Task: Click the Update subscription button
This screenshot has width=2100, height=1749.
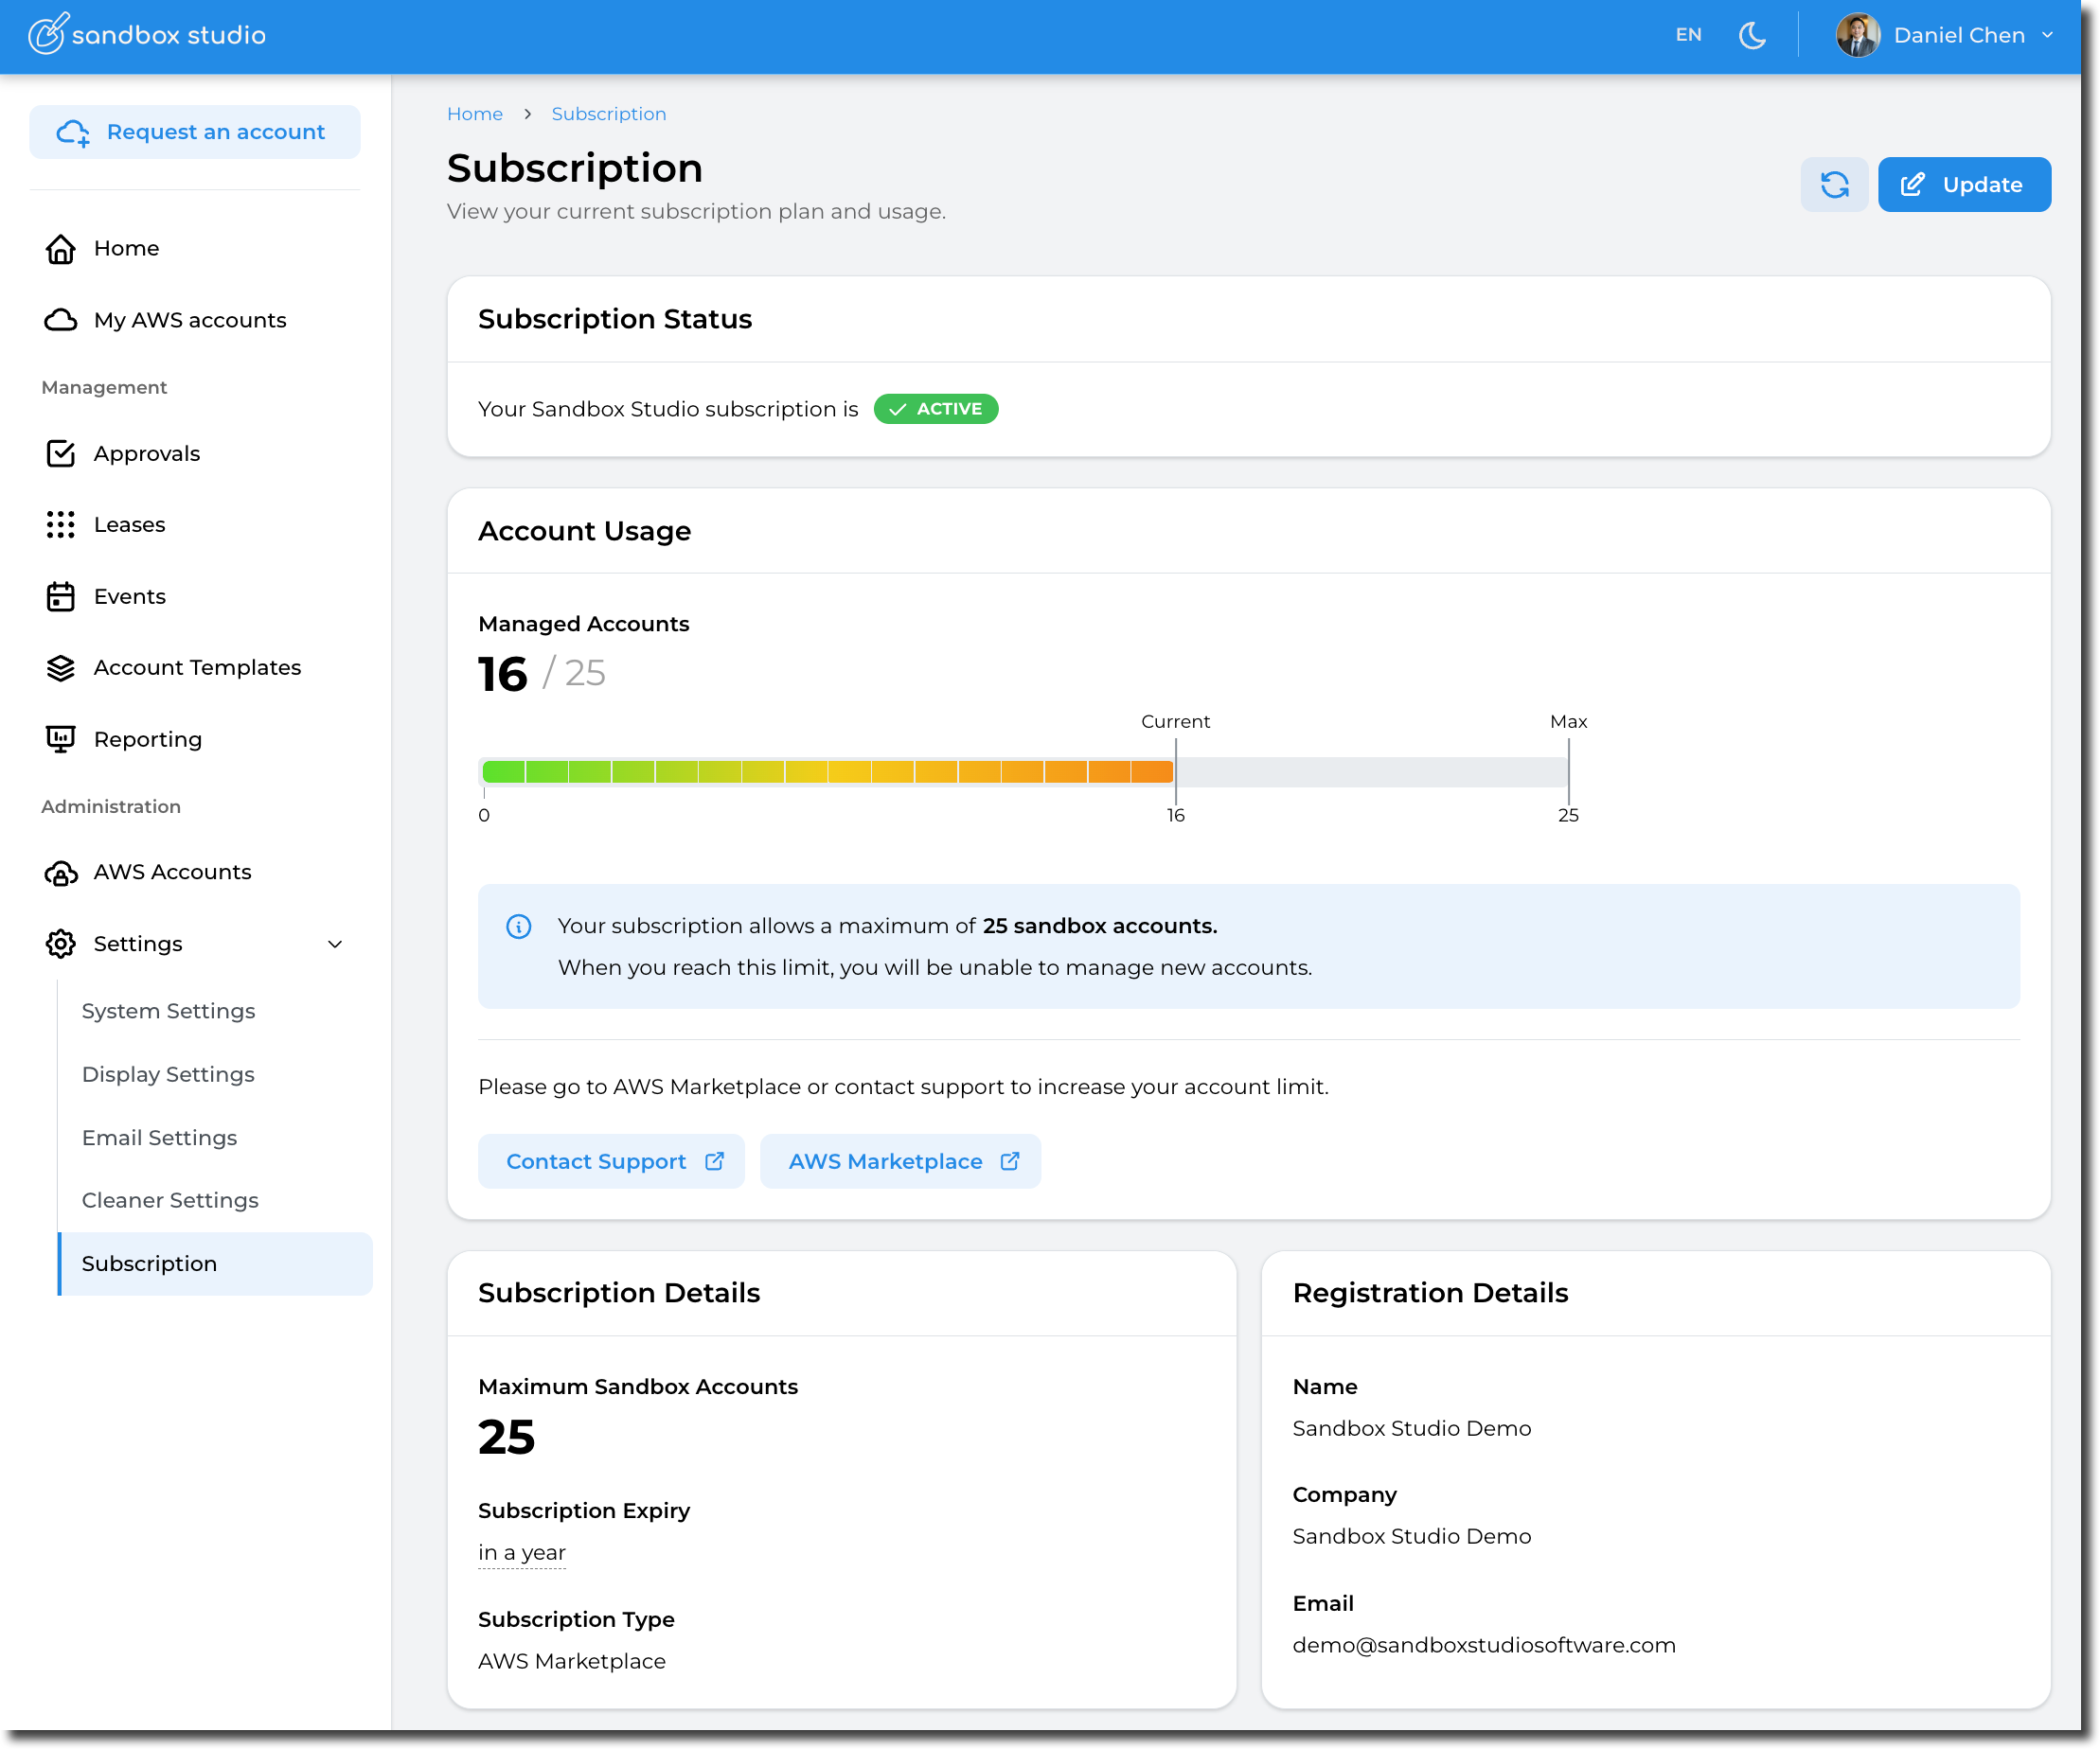Action: click(1963, 185)
